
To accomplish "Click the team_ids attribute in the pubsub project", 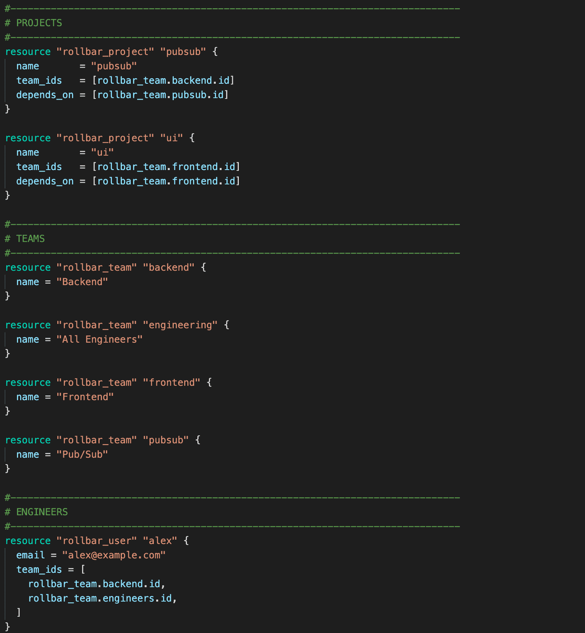I will 39,80.
